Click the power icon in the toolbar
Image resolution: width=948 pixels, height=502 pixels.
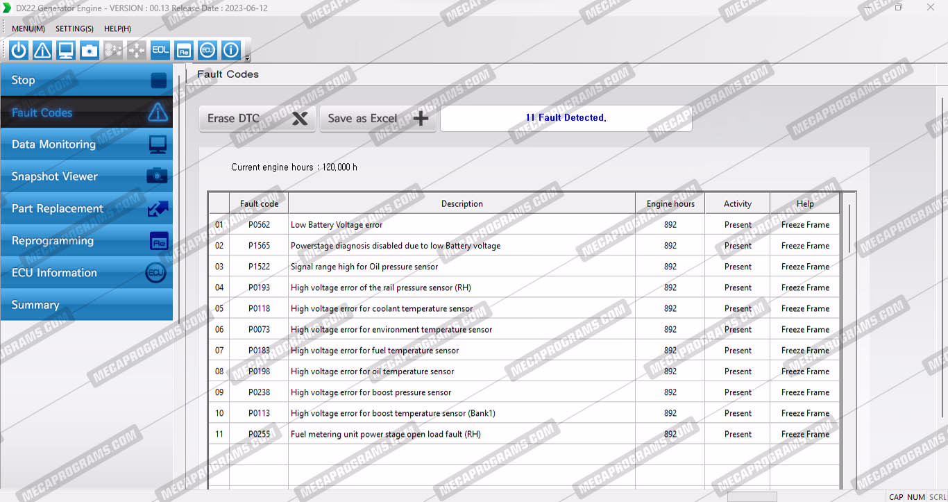point(19,50)
